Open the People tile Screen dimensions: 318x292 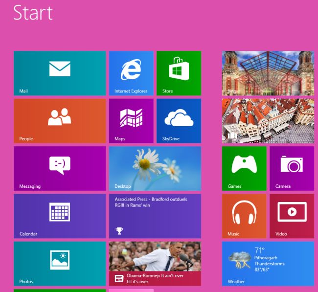60,121
